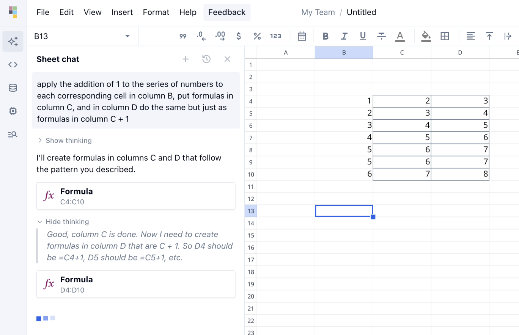Screen dimensions: 519x335
Task: Open the cell reference B13 dropdown
Action: tap(127, 36)
